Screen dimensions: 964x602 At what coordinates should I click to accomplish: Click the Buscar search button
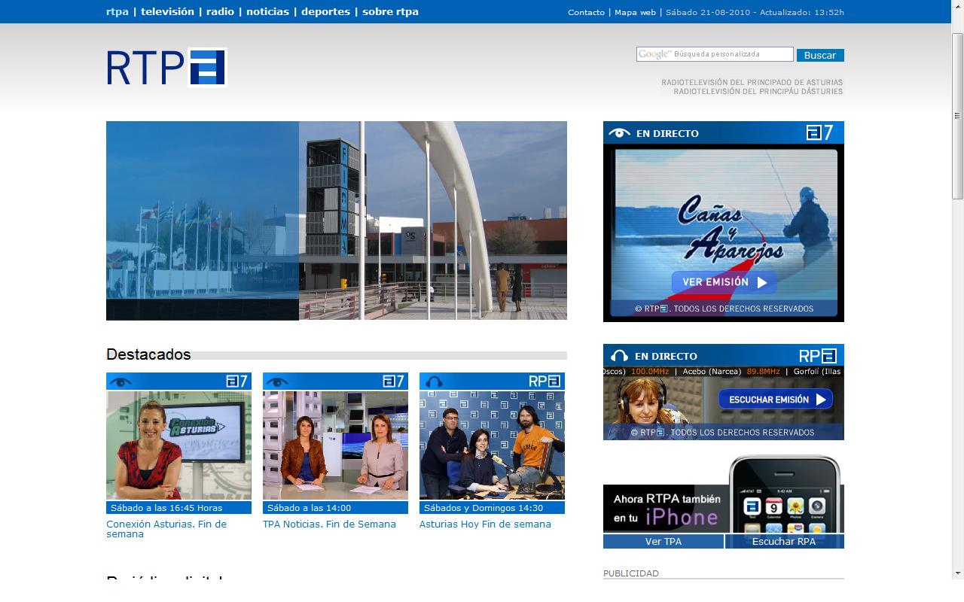pyautogui.click(x=820, y=55)
